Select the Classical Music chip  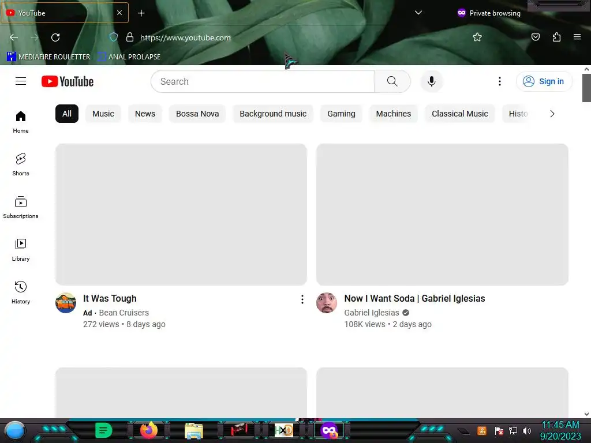pyautogui.click(x=460, y=114)
